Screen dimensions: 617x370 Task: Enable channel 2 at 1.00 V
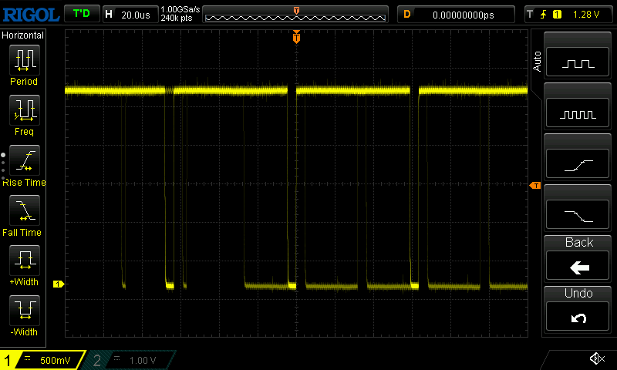click(x=131, y=360)
